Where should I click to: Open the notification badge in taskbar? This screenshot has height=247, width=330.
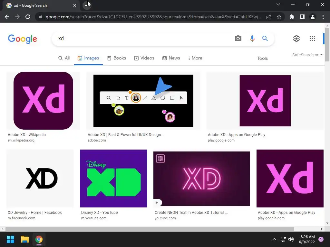pyautogui.click(x=321, y=239)
